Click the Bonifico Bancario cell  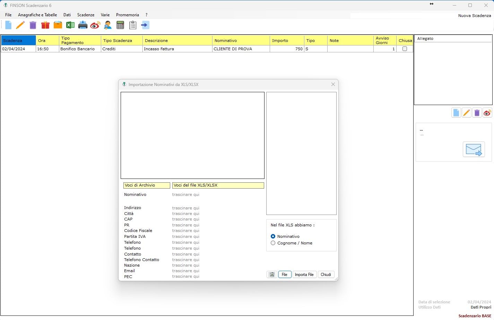pyautogui.click(x=80, y=49)
